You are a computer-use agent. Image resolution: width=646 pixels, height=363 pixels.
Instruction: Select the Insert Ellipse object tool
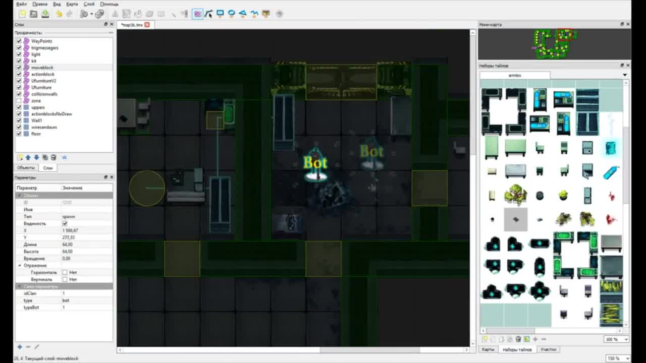(232, 14)
